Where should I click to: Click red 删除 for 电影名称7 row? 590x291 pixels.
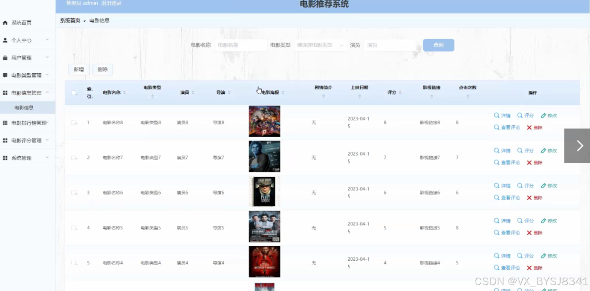coord(535,162)
